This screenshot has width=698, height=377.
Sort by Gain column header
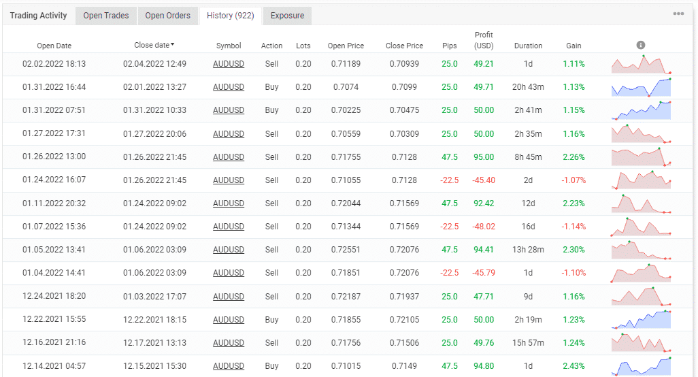574,46
